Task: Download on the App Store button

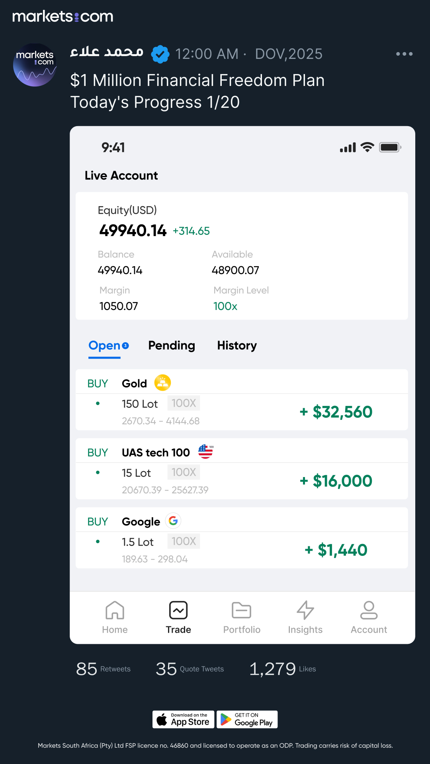Action: (184, 719)
